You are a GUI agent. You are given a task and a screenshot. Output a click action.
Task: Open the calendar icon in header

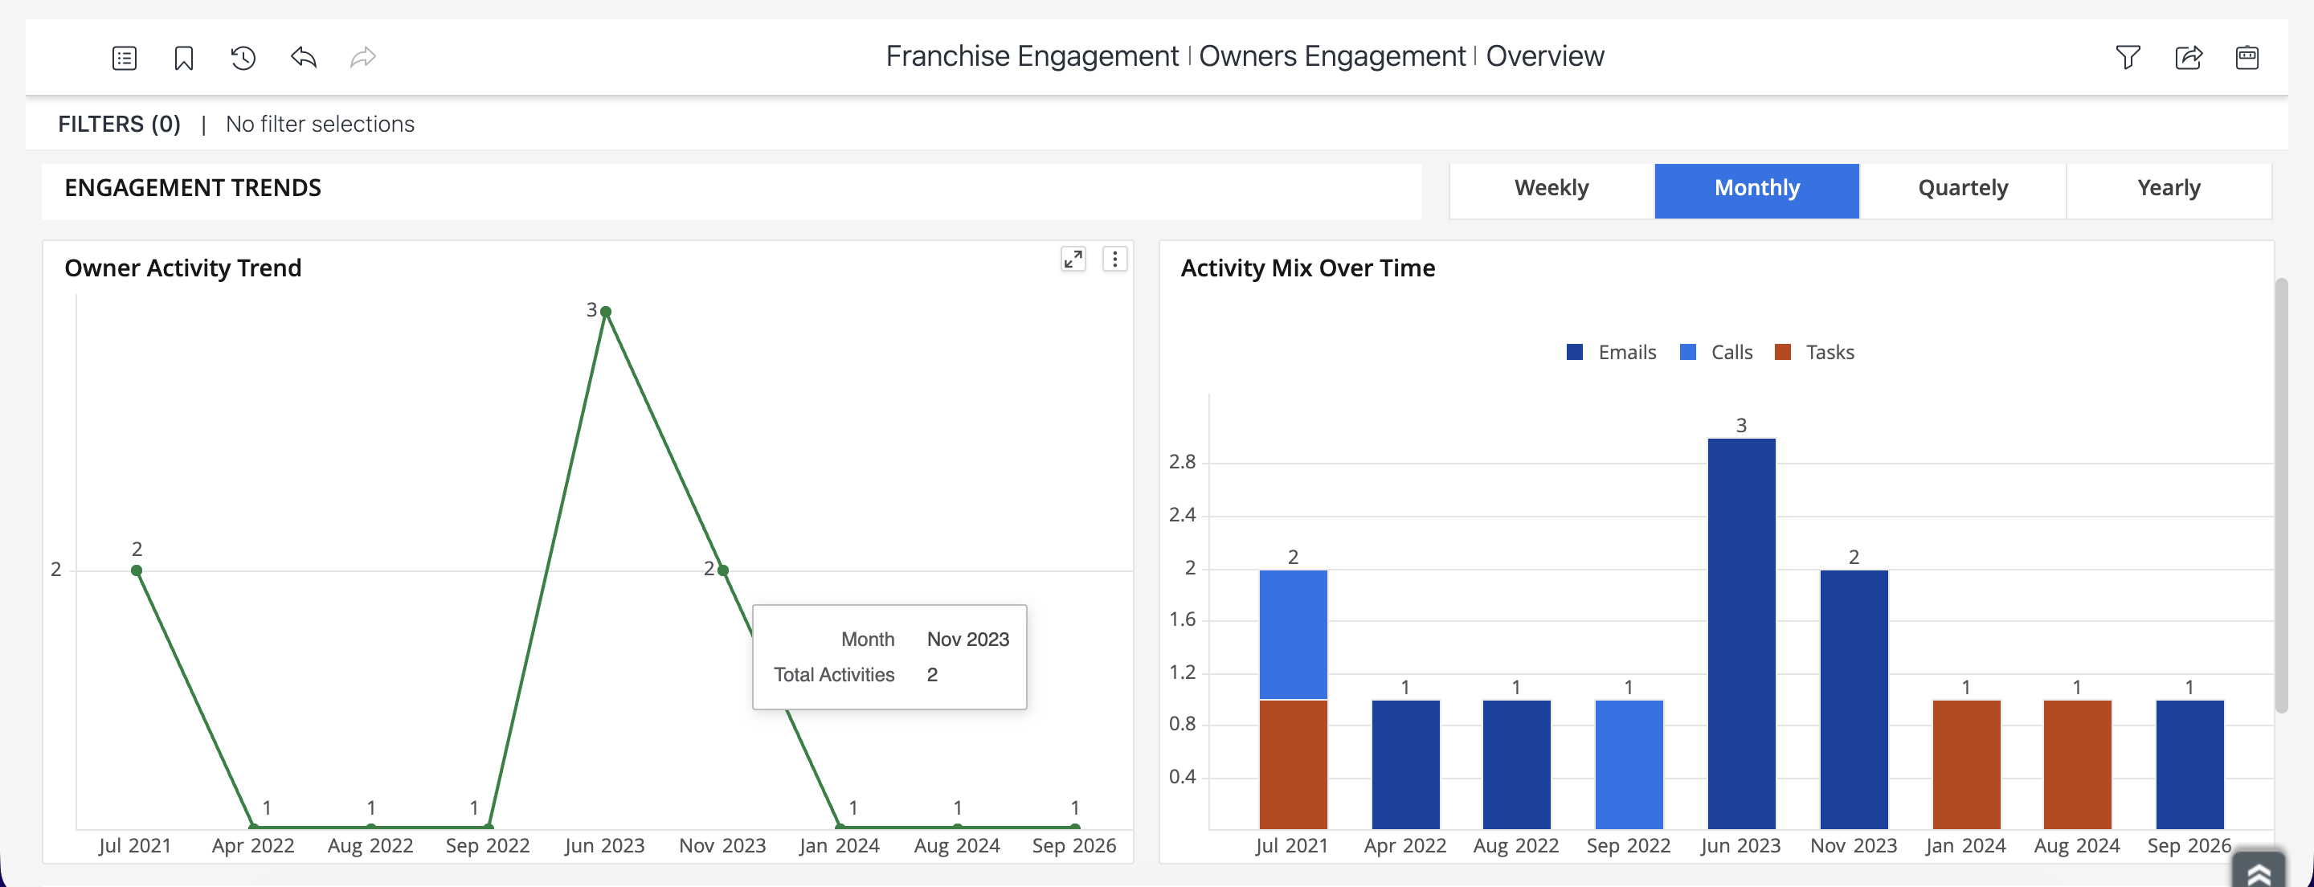pyautogui.click(x=2247, y=58)
